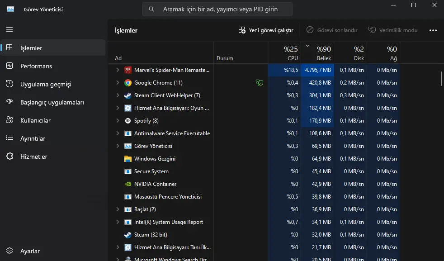
Task: Sort processes by the Bellek column
Action: coord(317,52)
